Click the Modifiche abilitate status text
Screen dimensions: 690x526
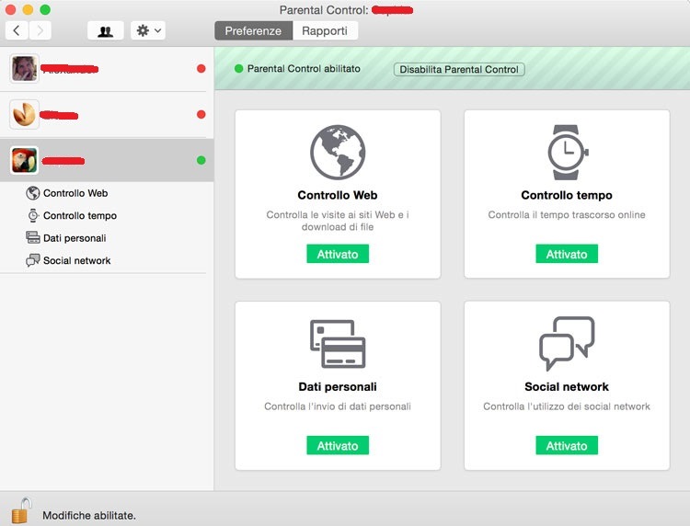point(89,516)
